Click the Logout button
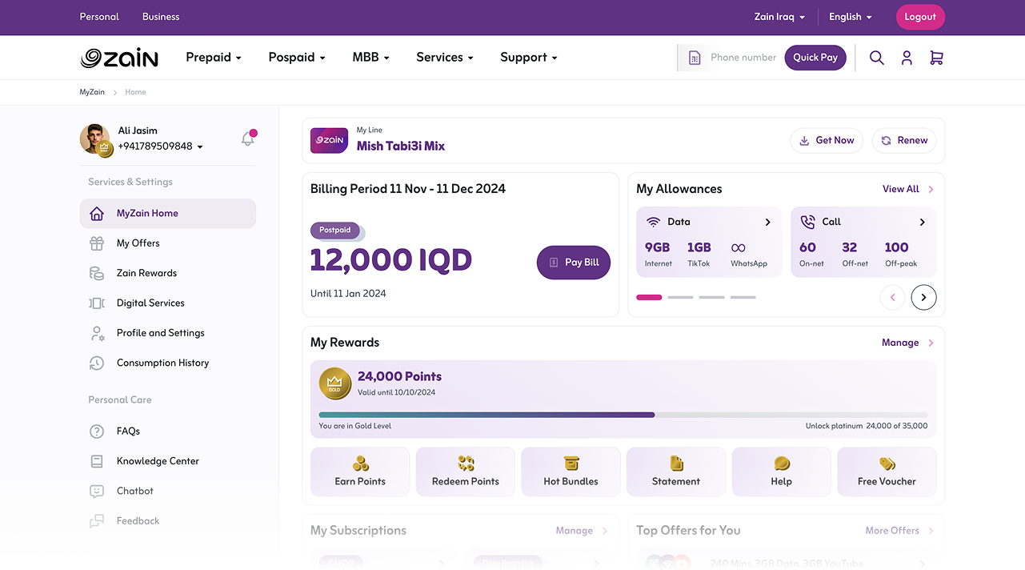The width and height of the screenshot is (1025, 570). 920,17
